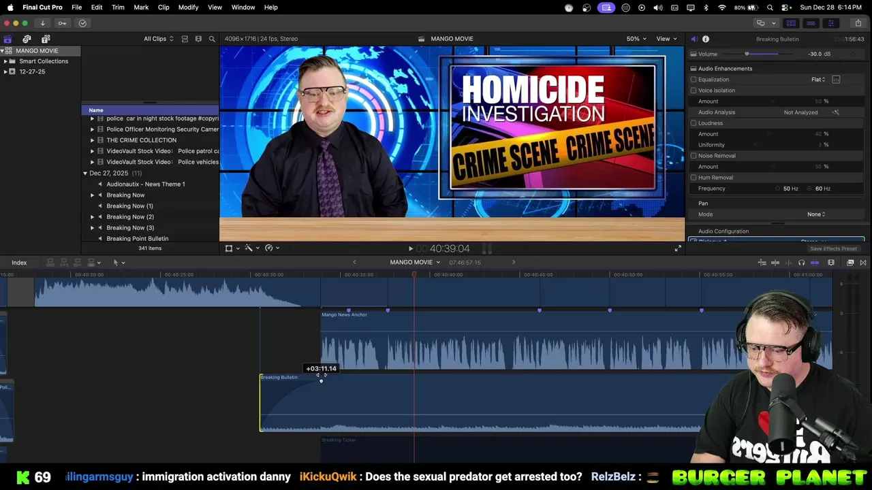Screen dimensions: 872x490
Task: Expand the Breaking Now (2) clip
Action: 93,217
